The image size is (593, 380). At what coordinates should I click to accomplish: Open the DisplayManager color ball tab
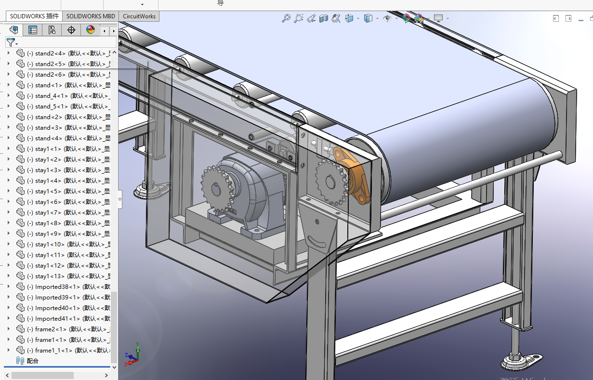(x=91, y=30)
